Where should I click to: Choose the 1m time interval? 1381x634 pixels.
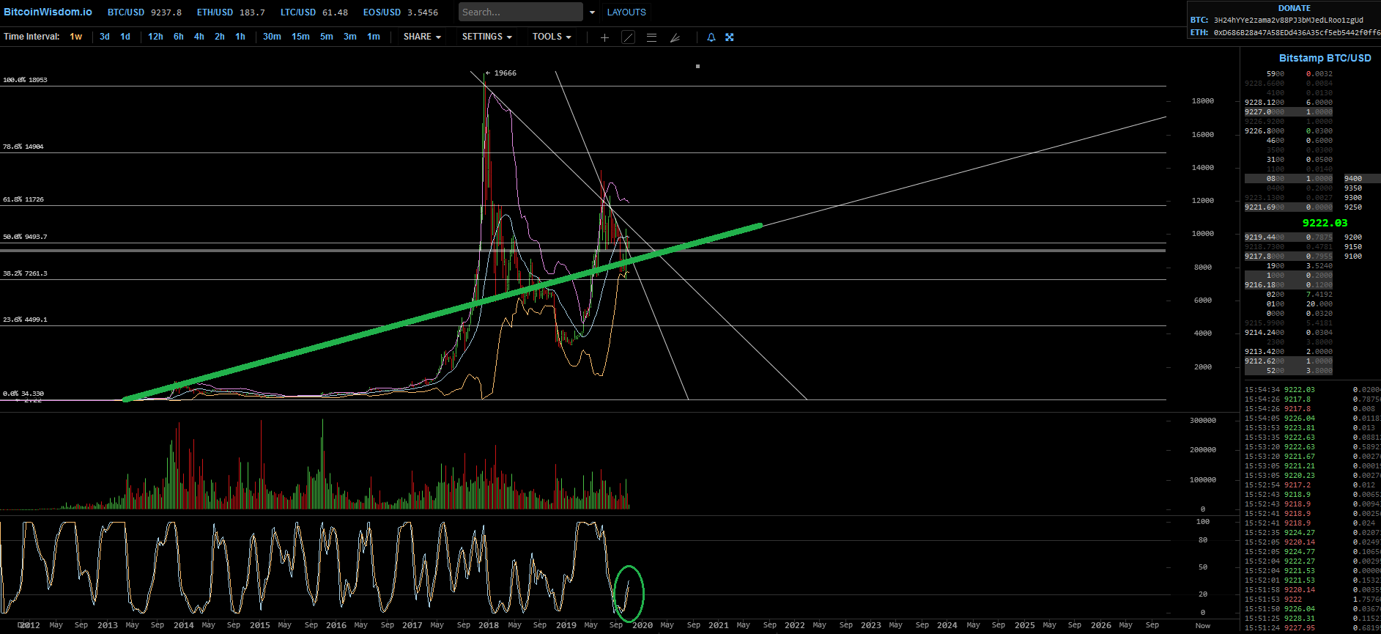point(374,37)
